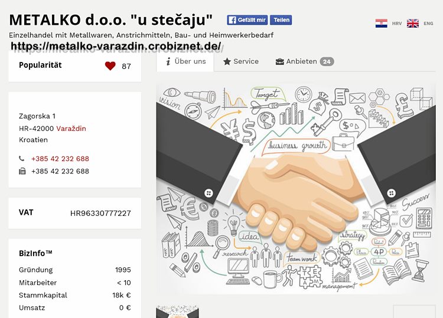Switch language via ENG label
Viewport: 443px width, 318px height.
(428, 24)
